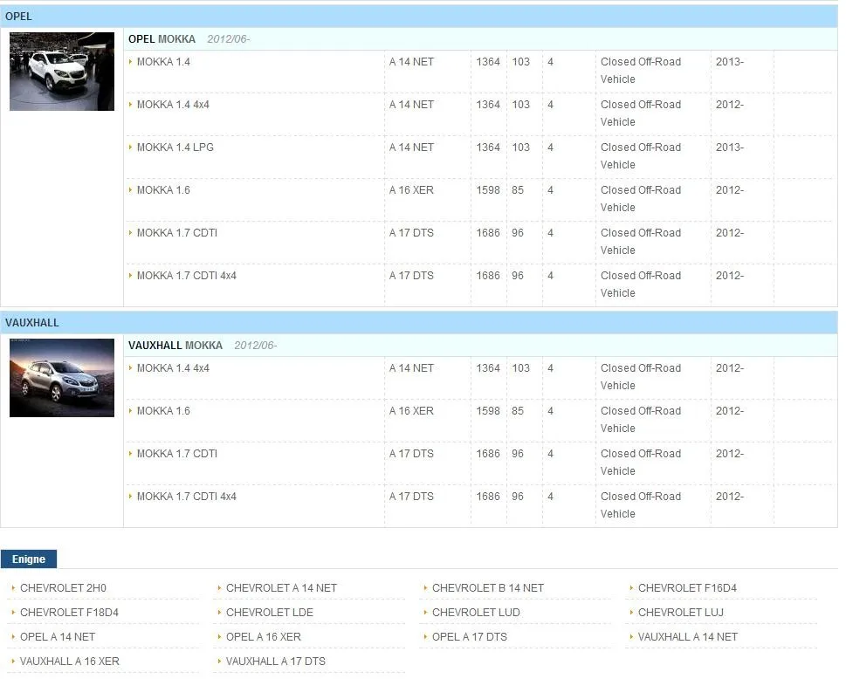Click Closed Off-Road Vehicle in Vauxhall MOKKA 1.6 row

tap(641, 420)
